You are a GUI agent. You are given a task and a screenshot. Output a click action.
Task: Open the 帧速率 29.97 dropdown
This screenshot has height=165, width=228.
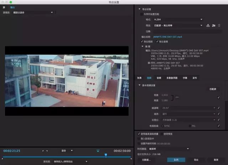(x=189, y=108)
